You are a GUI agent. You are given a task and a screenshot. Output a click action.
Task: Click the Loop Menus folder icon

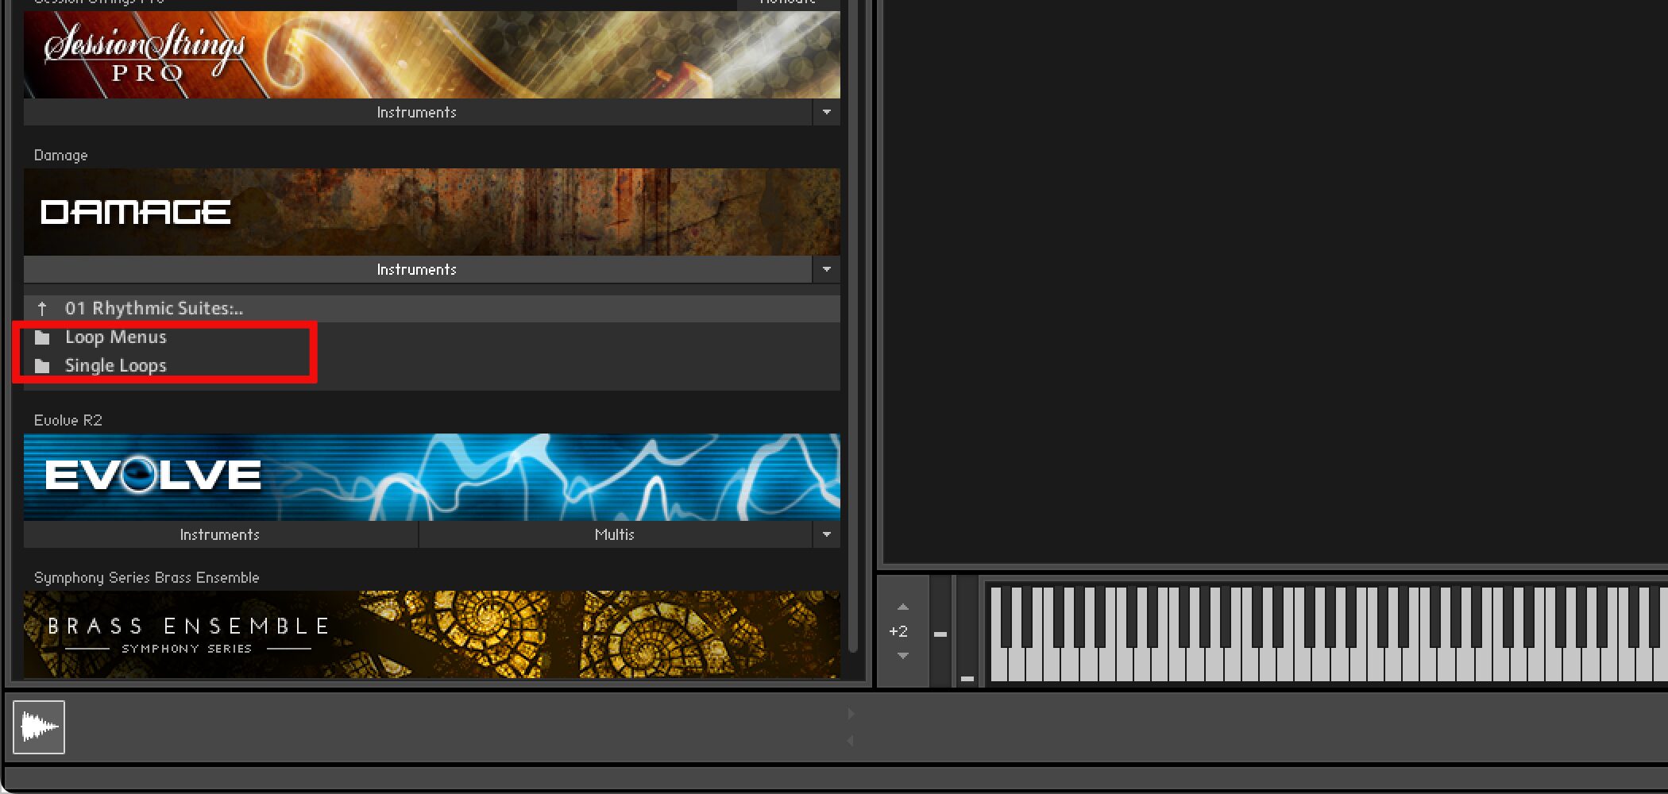tap(42, 337)
